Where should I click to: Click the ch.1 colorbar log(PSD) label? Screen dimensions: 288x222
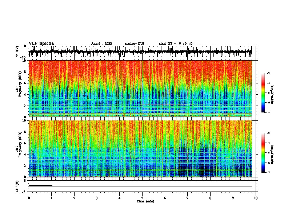[x=272, y=95]
